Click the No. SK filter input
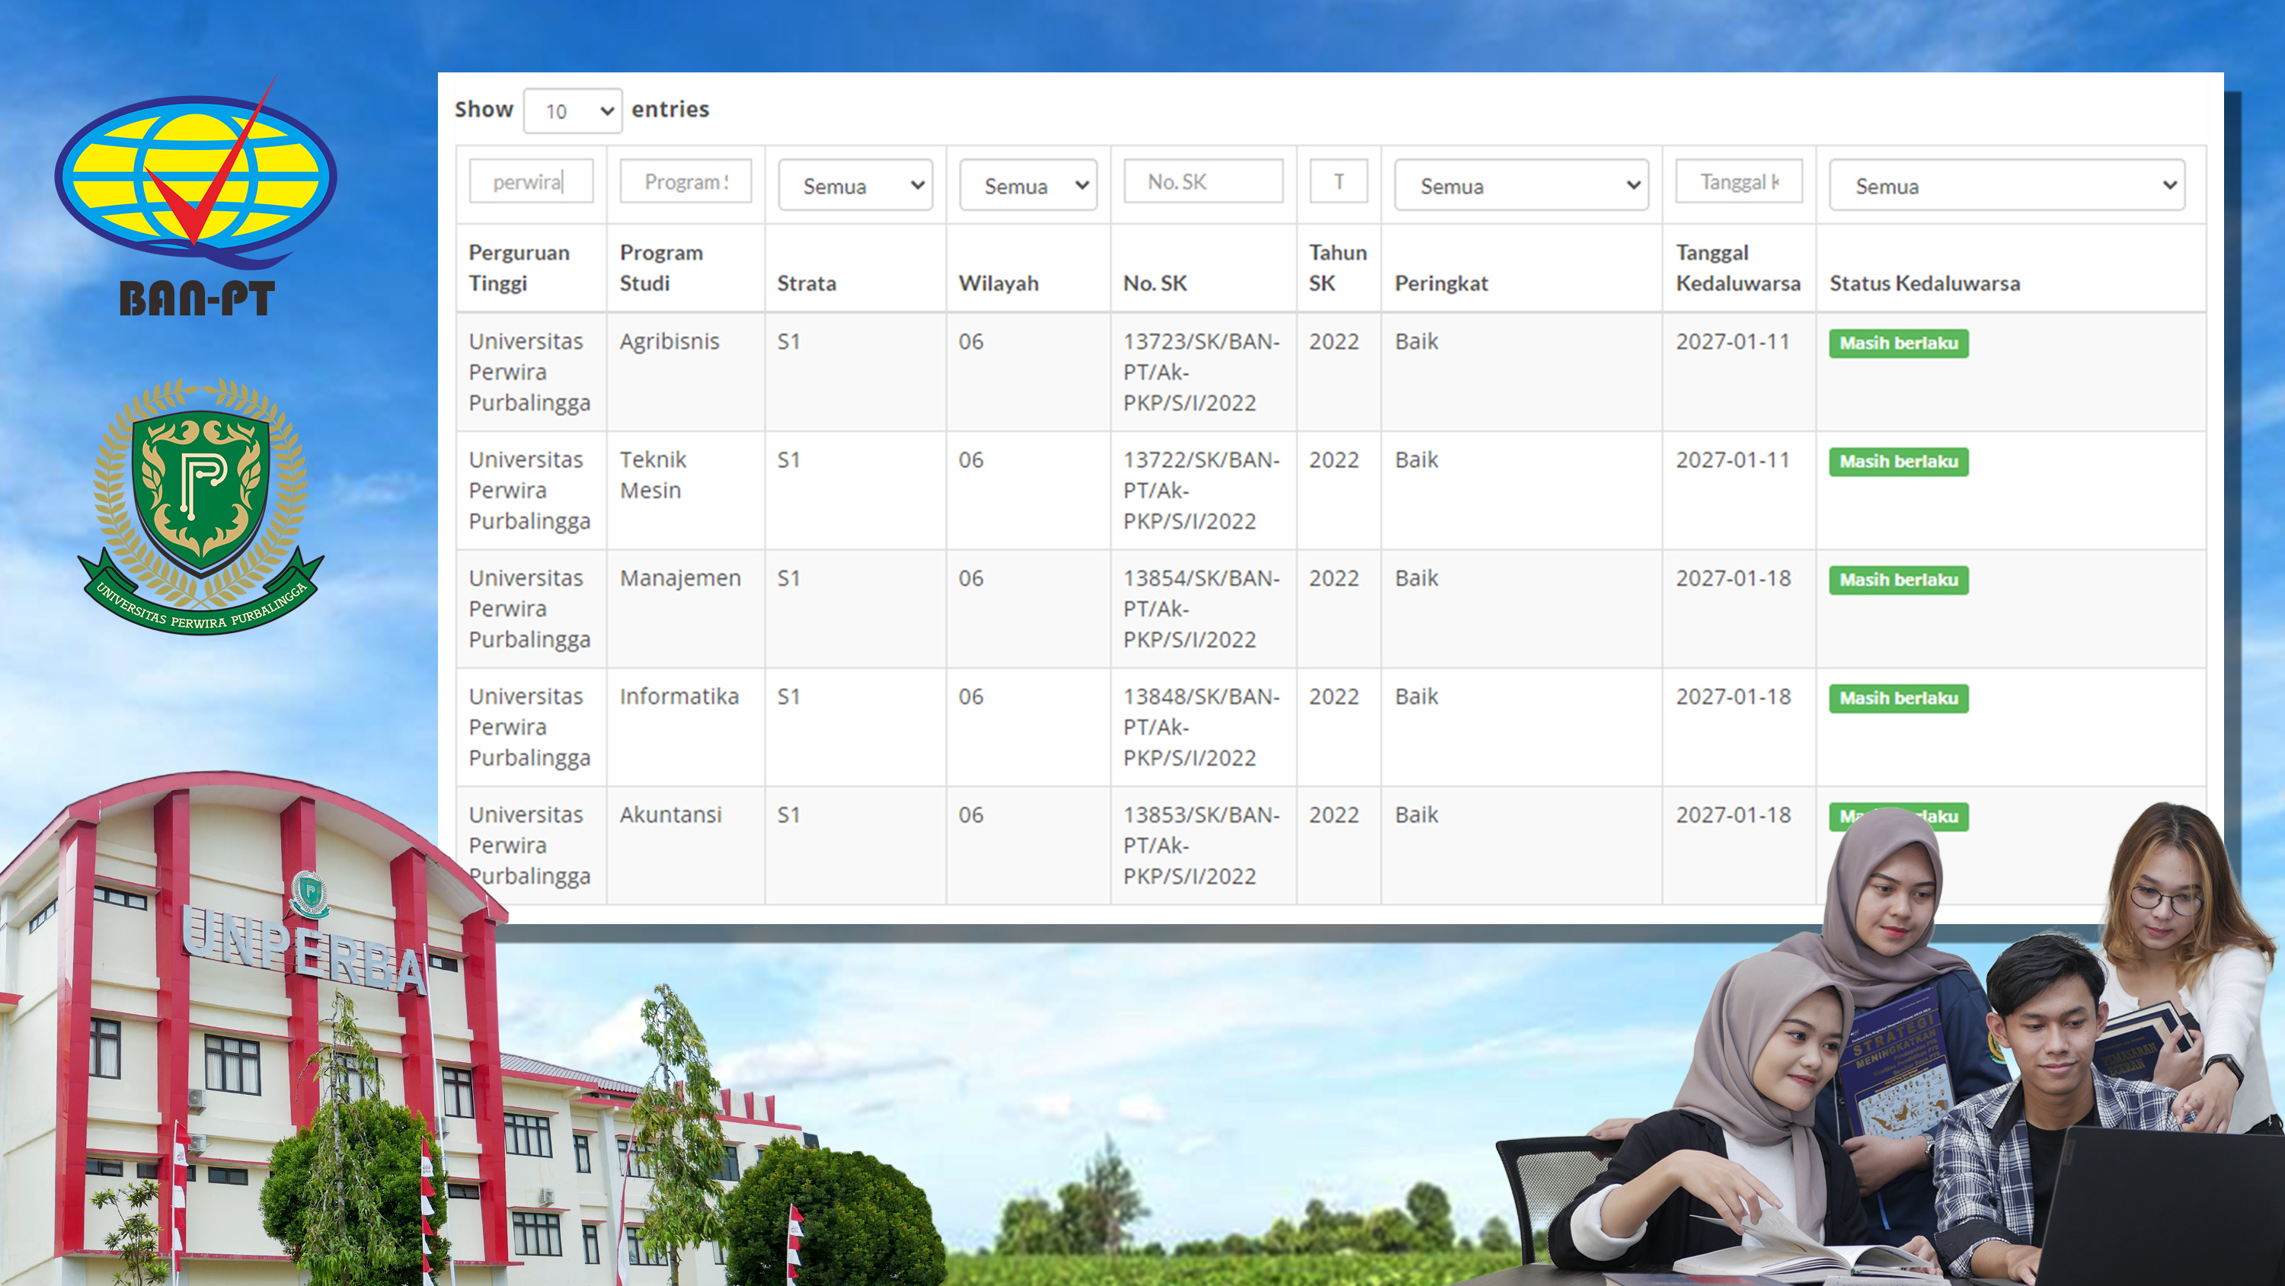Screen dimensions: 2285x1286 tap(1203, 181)
